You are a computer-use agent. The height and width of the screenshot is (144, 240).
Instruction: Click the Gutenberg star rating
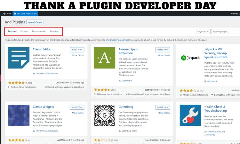tap(102, 140)
